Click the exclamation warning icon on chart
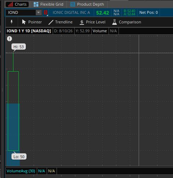 tap(10, 39)
